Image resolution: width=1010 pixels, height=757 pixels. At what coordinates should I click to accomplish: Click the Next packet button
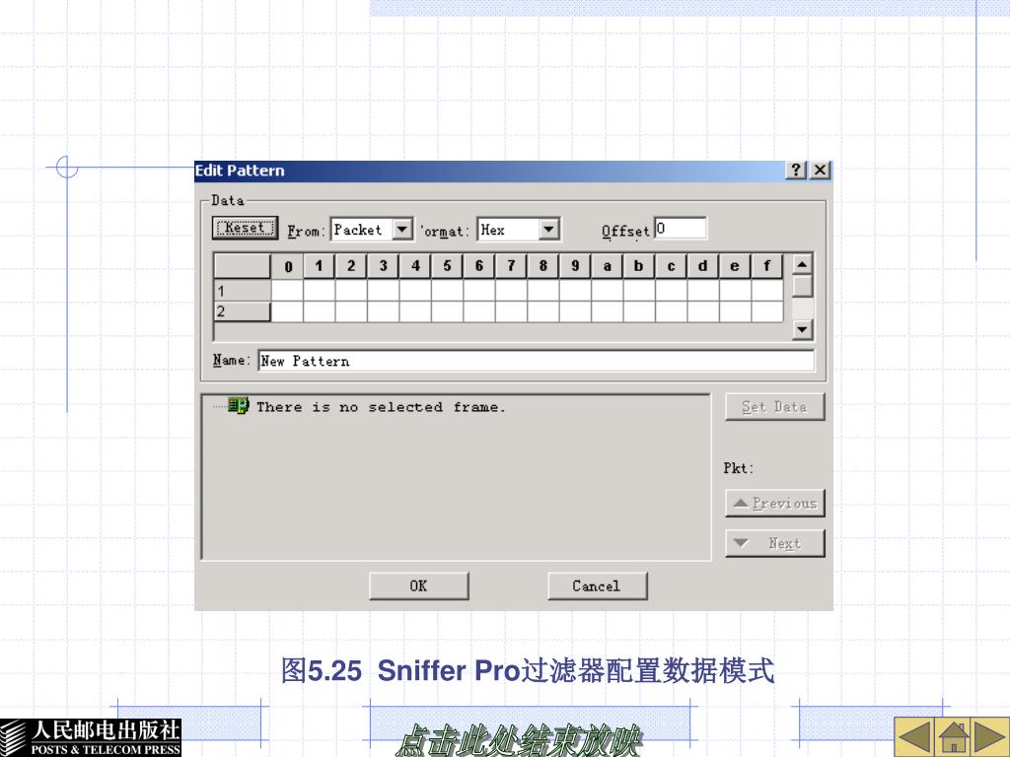pos(774,543)
